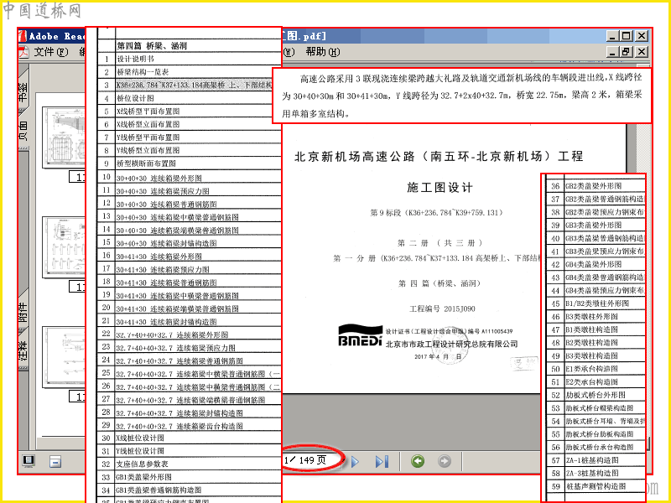
Task: Click the Adobe PDF document icon in menu bar
Action: coord(24,52)
